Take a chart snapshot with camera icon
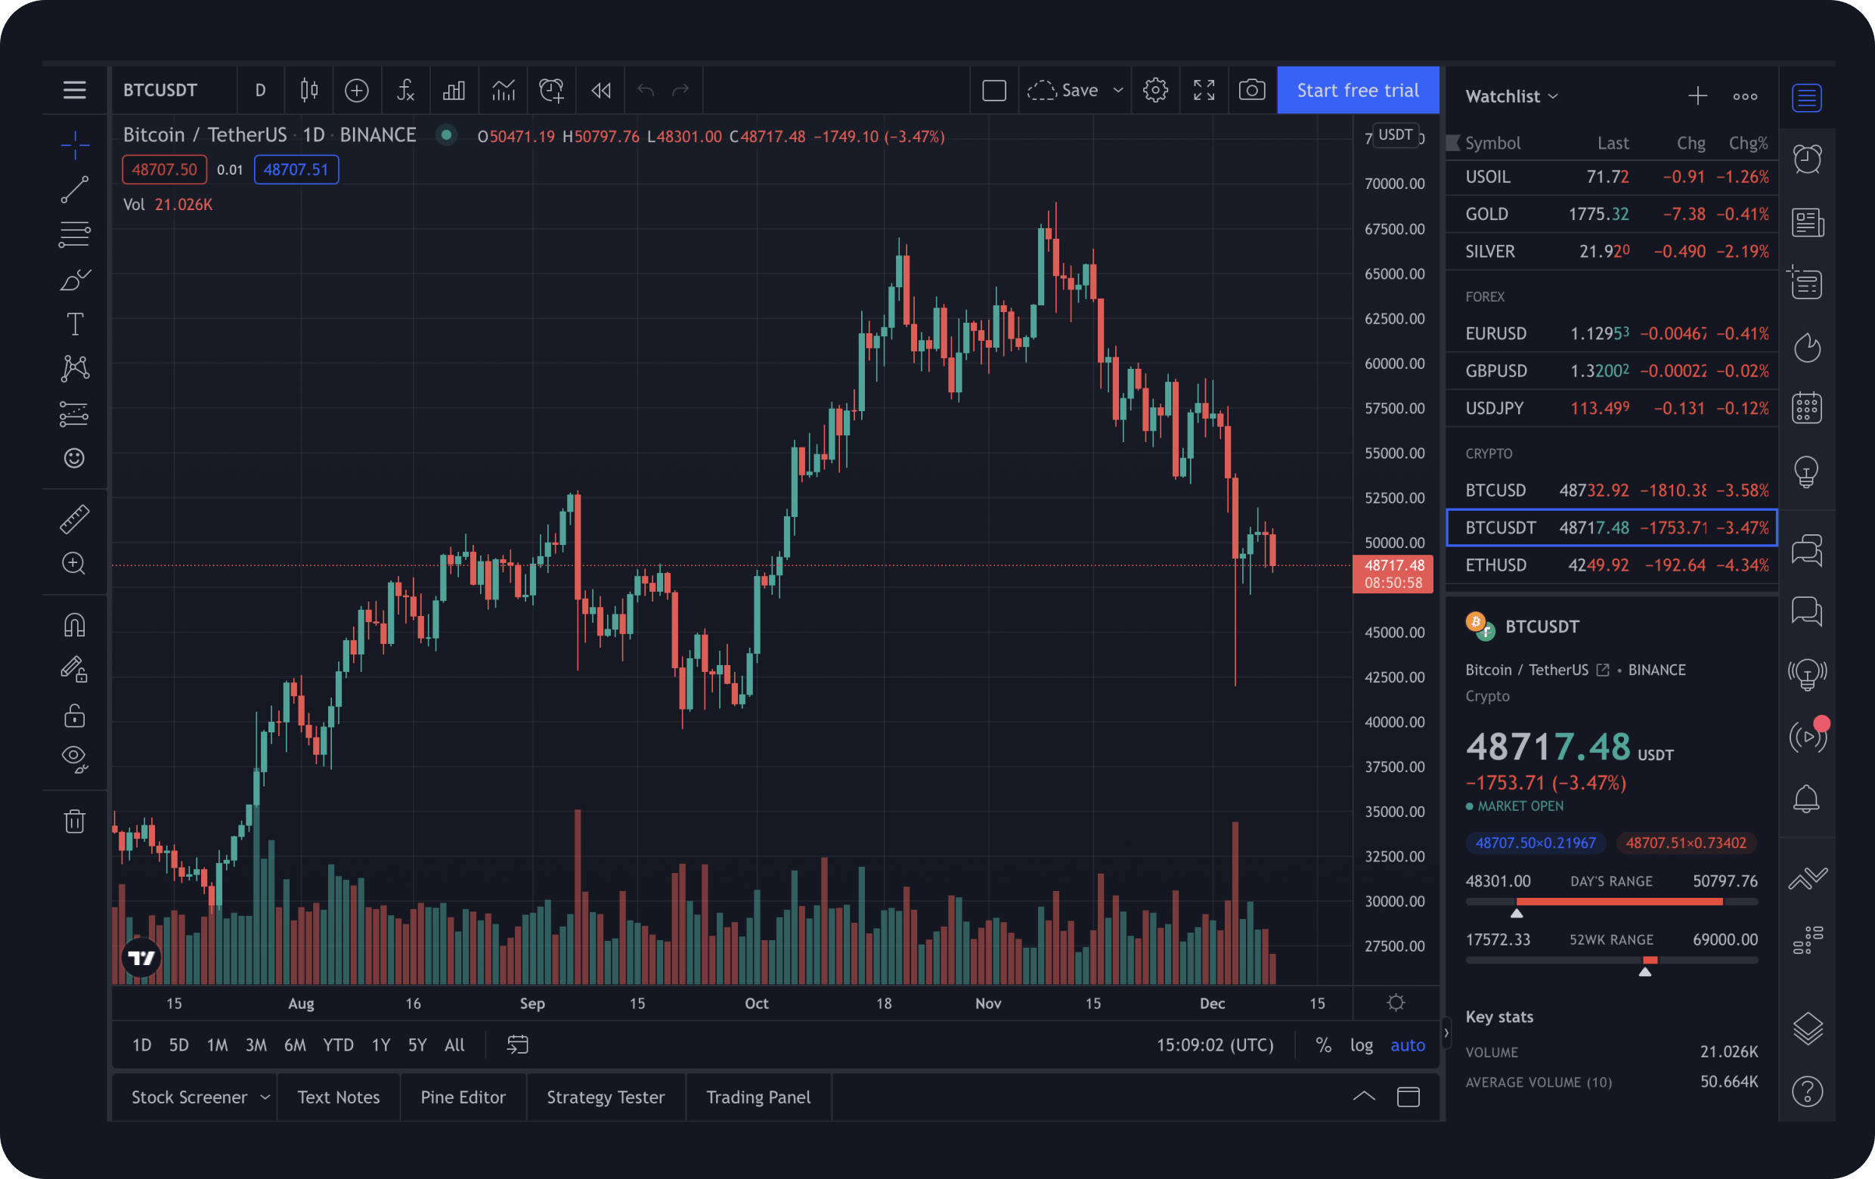Viewport: 1875px width, 1179px height. [x=1251, y=90]
